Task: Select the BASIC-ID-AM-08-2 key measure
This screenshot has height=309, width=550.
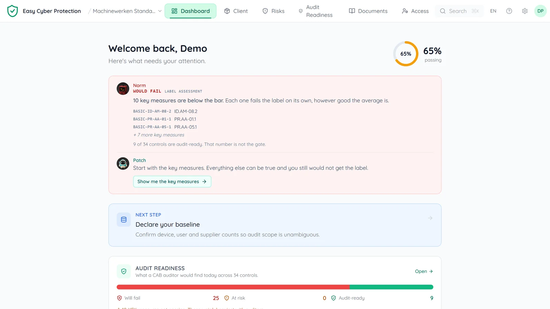Action: point(165,111)
